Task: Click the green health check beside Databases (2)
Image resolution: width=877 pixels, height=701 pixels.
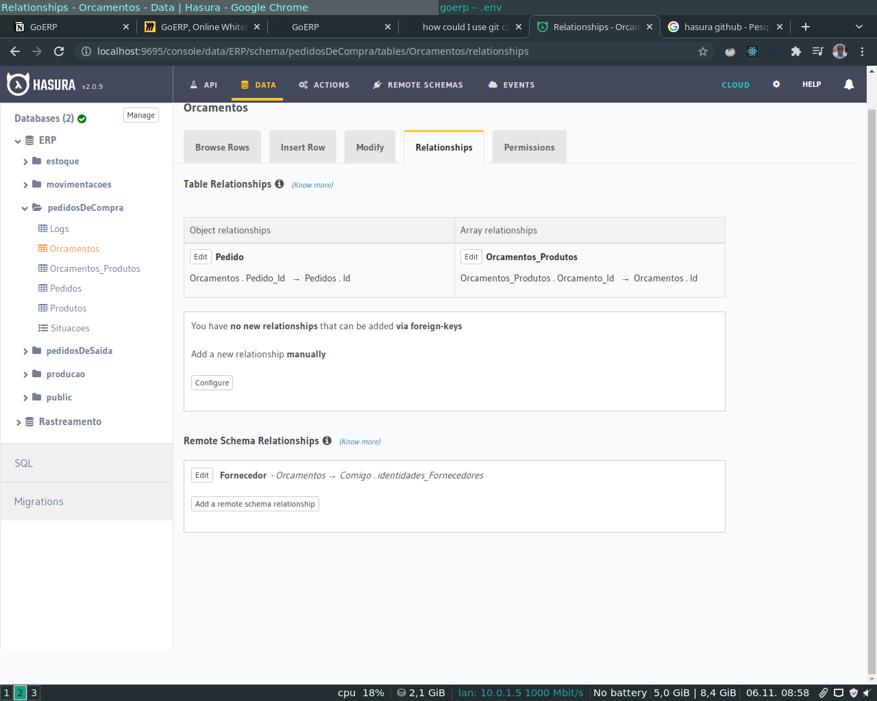Action: [x=82, y=118]
